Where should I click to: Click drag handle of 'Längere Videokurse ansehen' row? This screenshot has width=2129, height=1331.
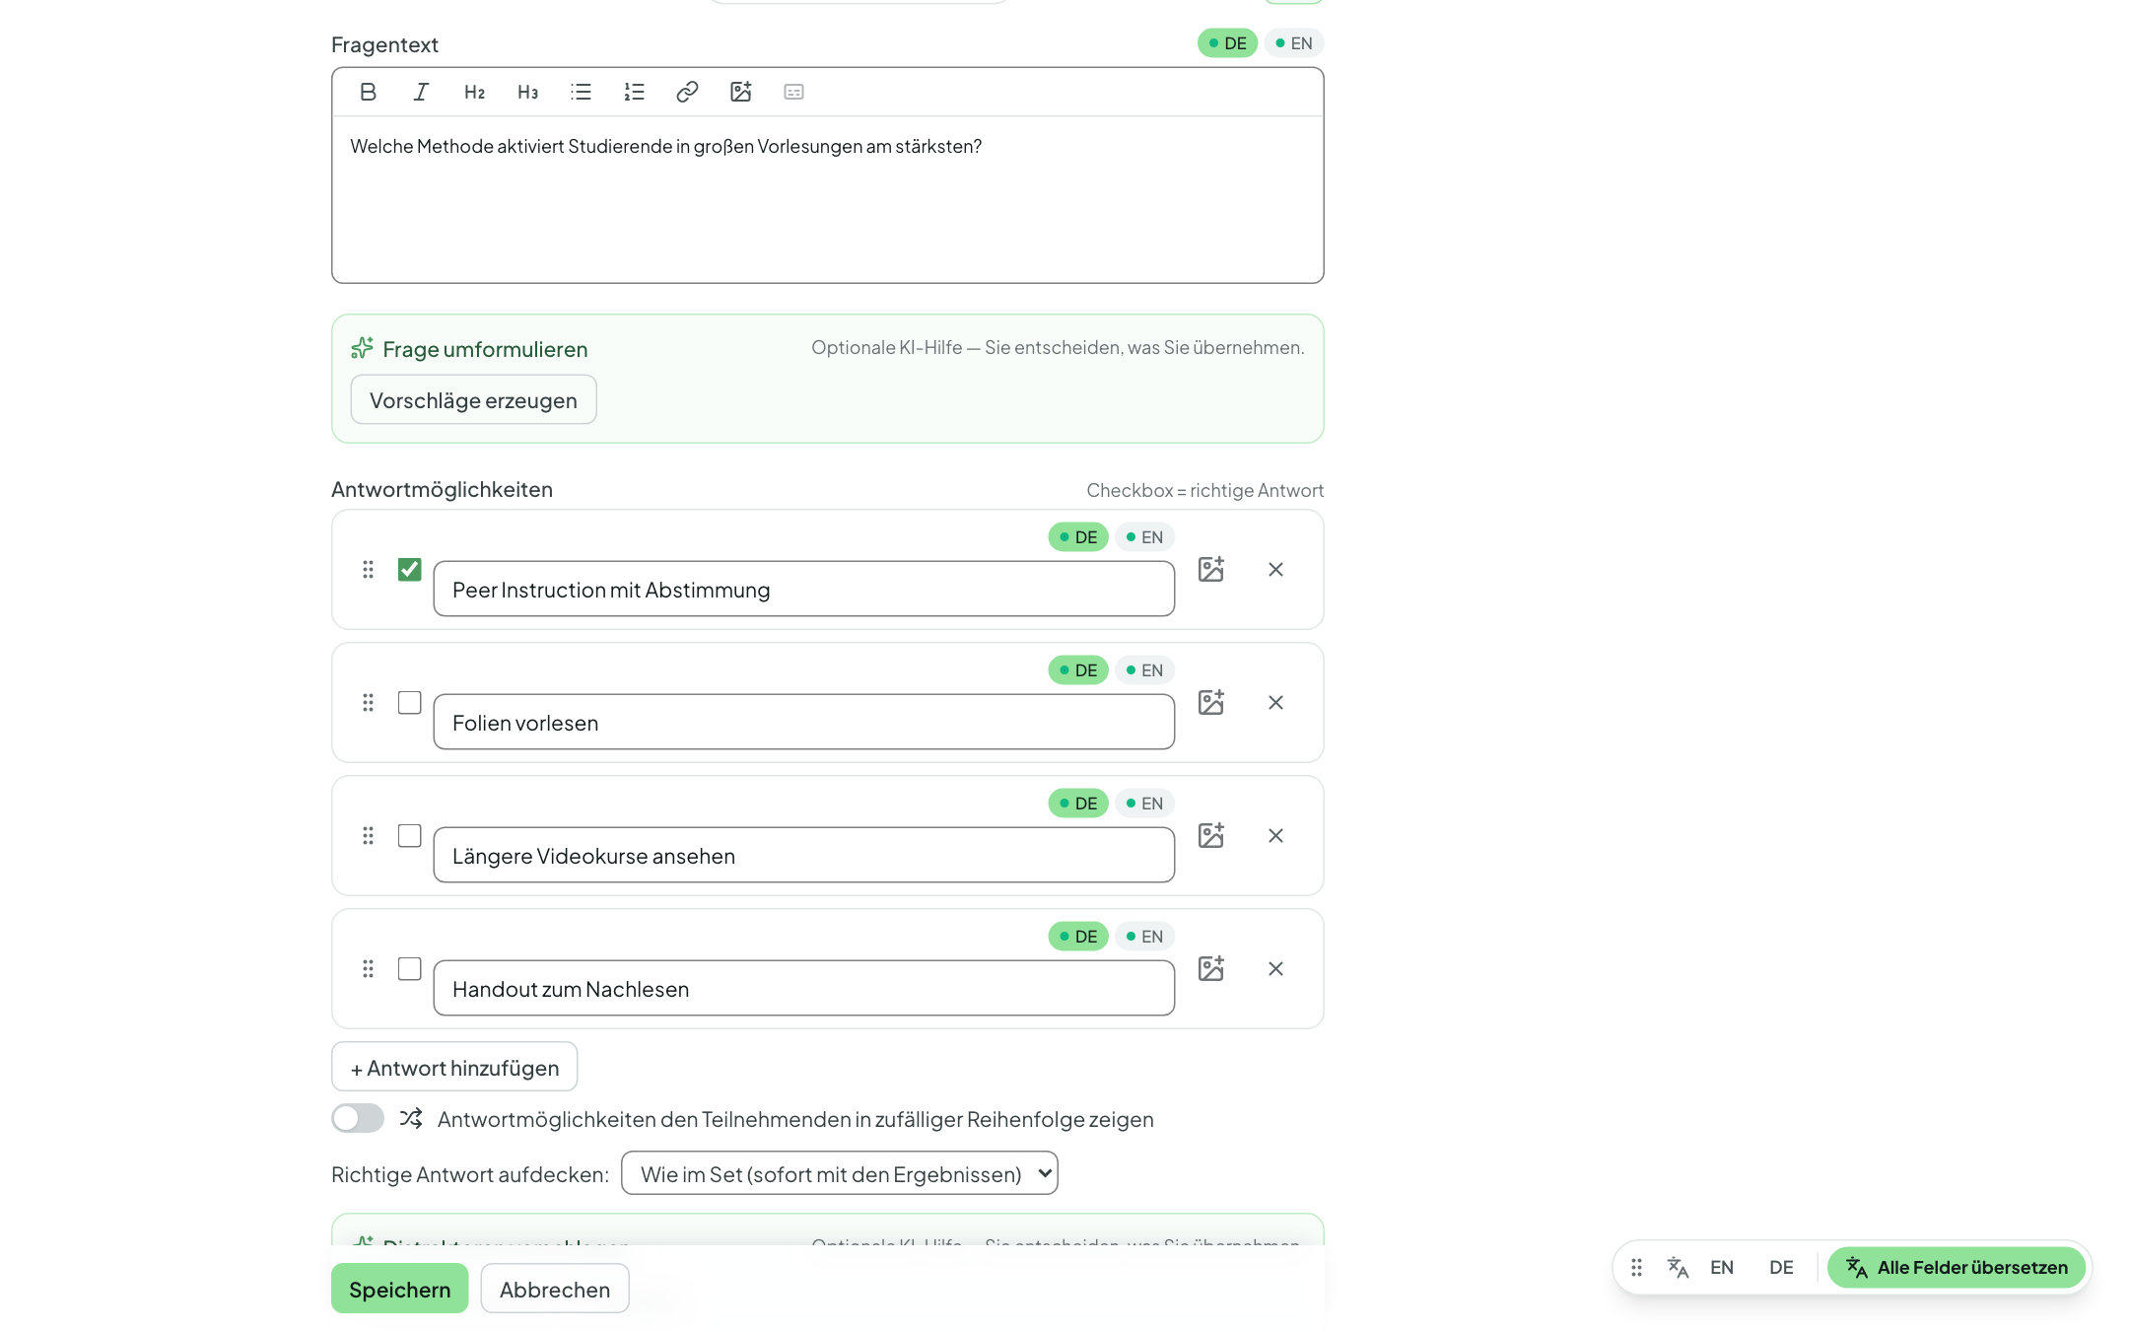[368, 835]
